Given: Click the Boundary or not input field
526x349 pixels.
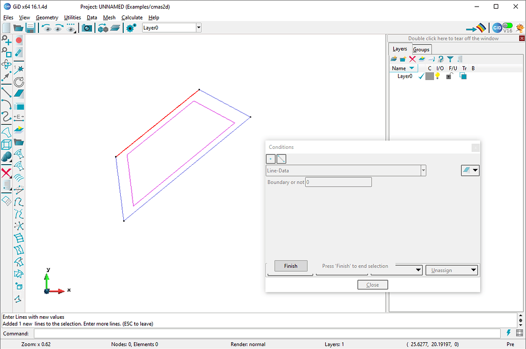Looking at the screenshot, I should (338, 182).
